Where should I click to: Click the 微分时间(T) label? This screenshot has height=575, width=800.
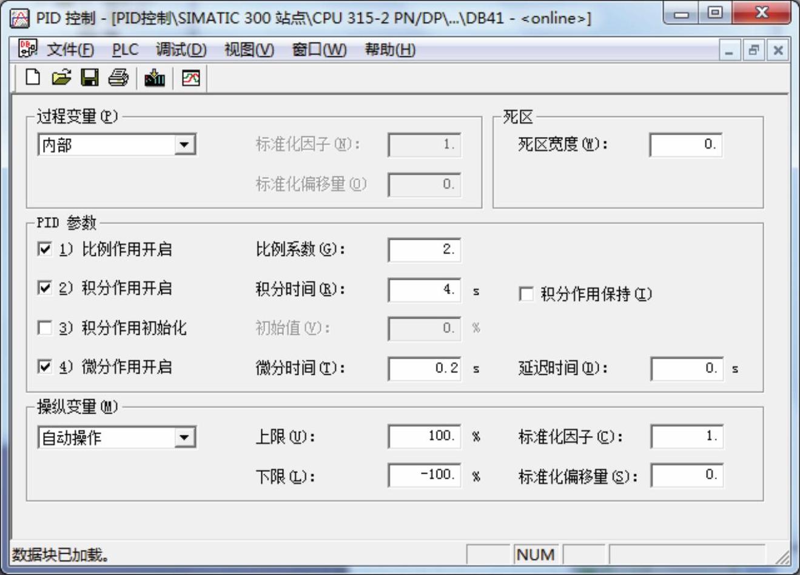(x=300, y=368)
